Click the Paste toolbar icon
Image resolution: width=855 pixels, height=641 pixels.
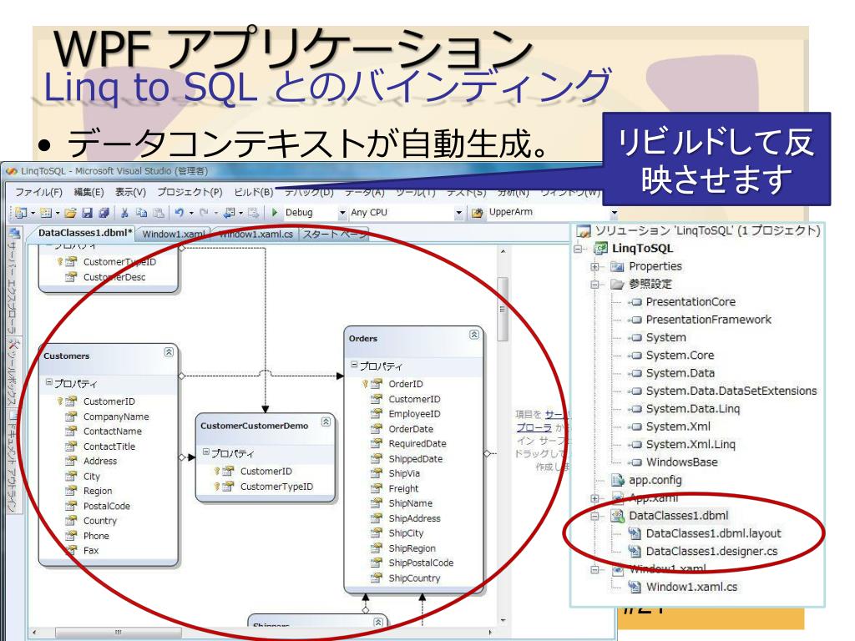coord(159,213)
